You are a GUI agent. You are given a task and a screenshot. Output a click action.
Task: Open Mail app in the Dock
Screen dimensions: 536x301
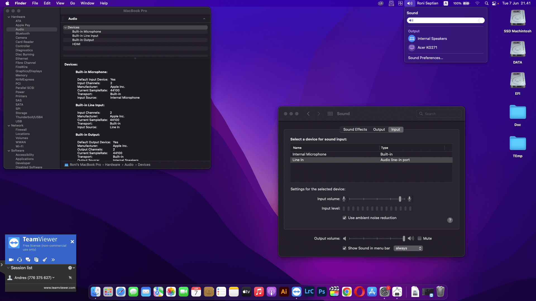(x=146, y=292)
